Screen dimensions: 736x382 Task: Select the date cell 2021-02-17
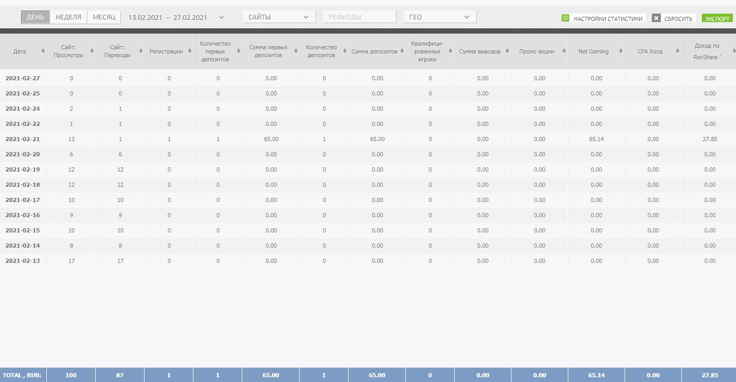pos(23,200)
